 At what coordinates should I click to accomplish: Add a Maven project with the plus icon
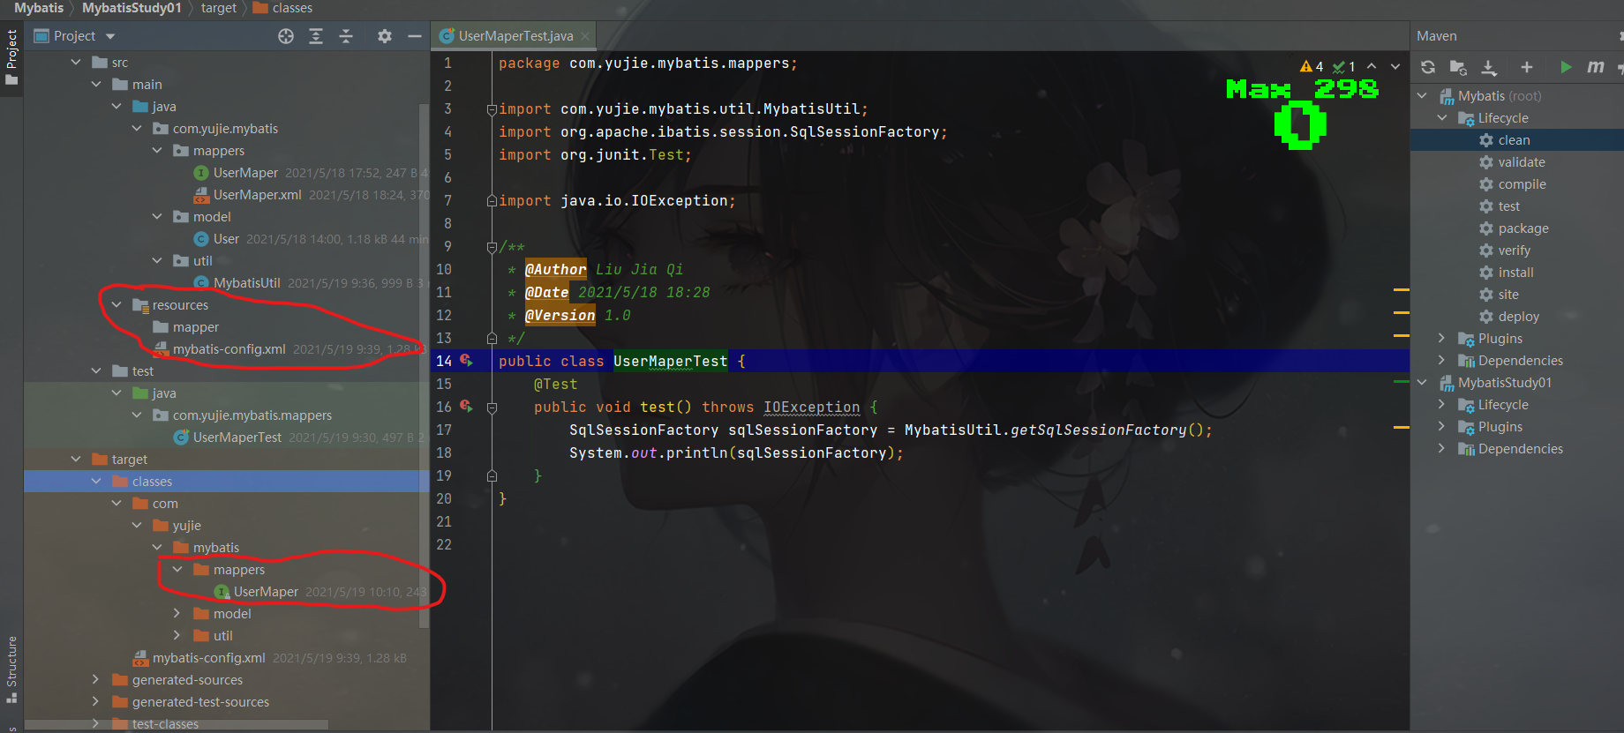pos(1527,67)
